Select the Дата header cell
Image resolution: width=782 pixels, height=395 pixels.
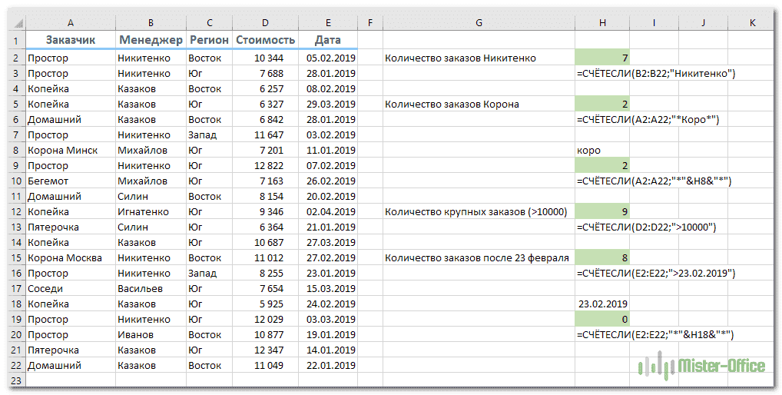click(328, 40)
